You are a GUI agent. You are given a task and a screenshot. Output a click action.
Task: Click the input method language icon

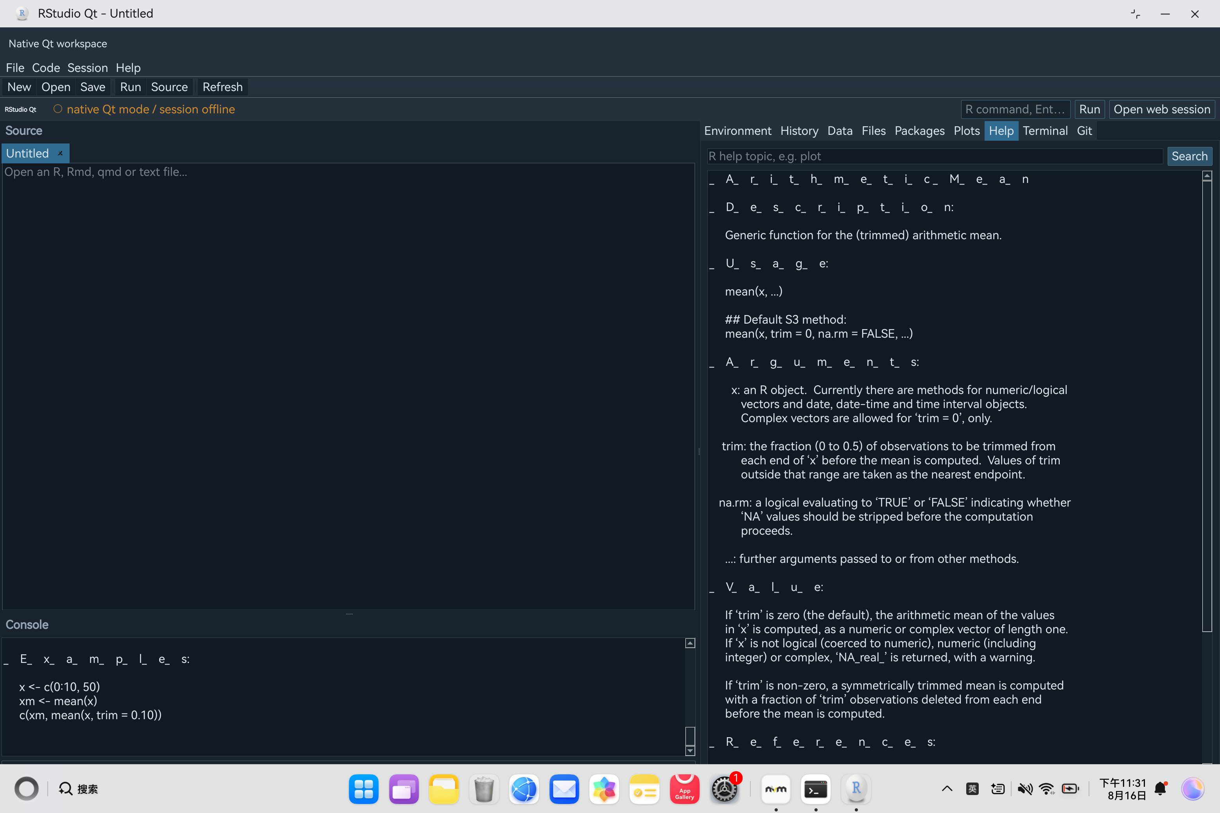pos(972,789)
